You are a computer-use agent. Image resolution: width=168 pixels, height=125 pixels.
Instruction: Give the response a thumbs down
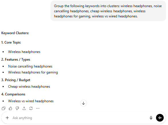tap(17, 108)
